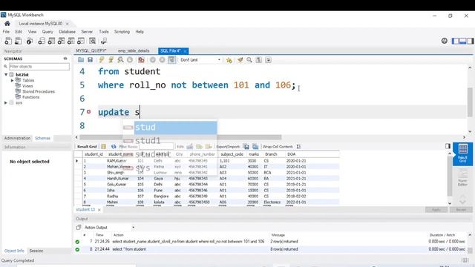This screenshot has height=267, width=475.
Task: Create a new table using the toolbar icon
Action: [x=51, y=42]
